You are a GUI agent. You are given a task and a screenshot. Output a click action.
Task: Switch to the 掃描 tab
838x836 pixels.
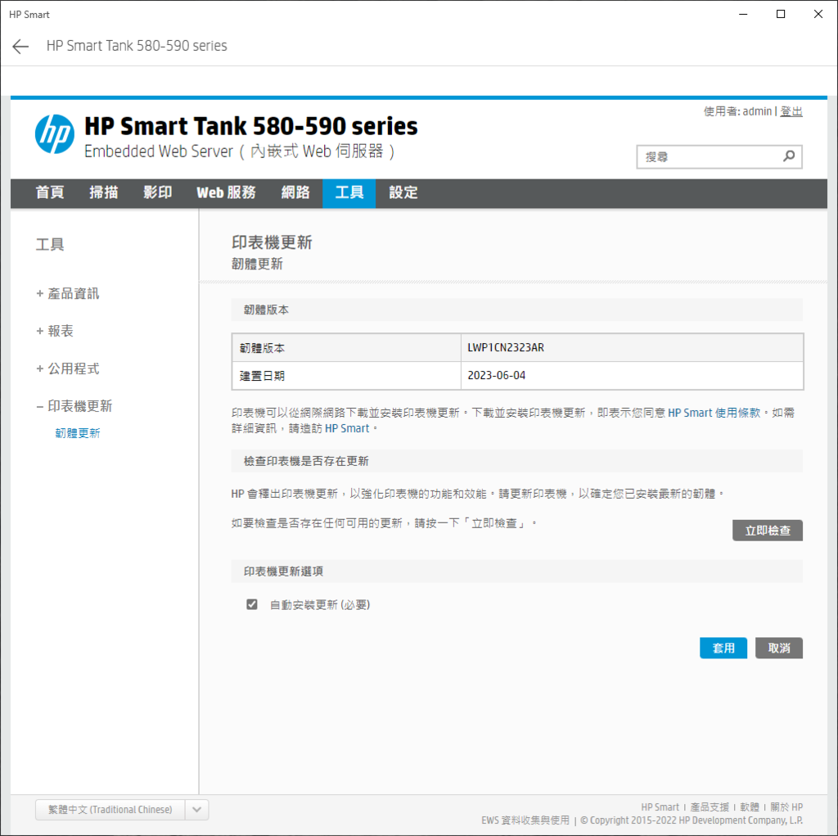coord(104,192)
